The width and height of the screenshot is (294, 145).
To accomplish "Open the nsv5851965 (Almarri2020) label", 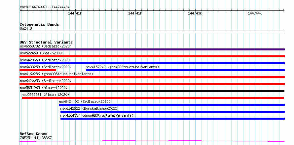I will (44, 88).
